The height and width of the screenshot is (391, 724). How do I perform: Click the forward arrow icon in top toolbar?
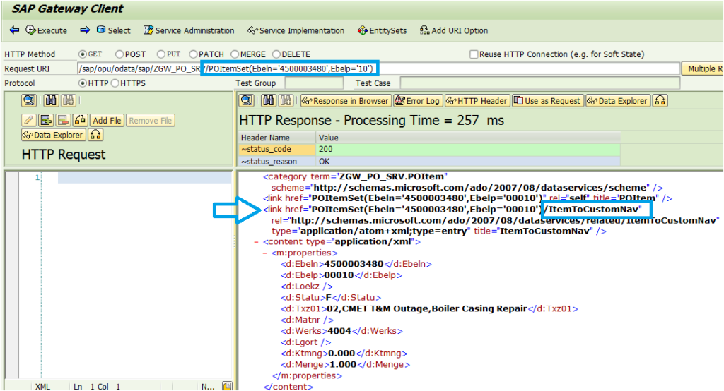pyautogui.click(x=85, y=30)
